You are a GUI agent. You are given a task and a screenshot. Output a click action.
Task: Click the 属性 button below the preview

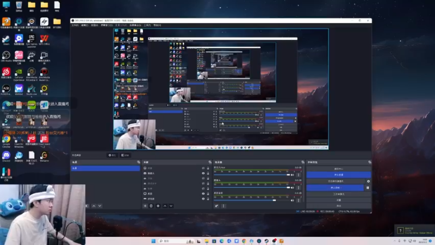[x=113, y=155]
